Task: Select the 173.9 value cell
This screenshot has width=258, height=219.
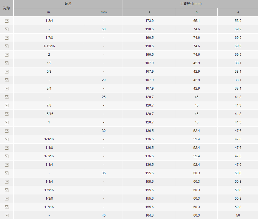Action: click(x=149, y=21)
